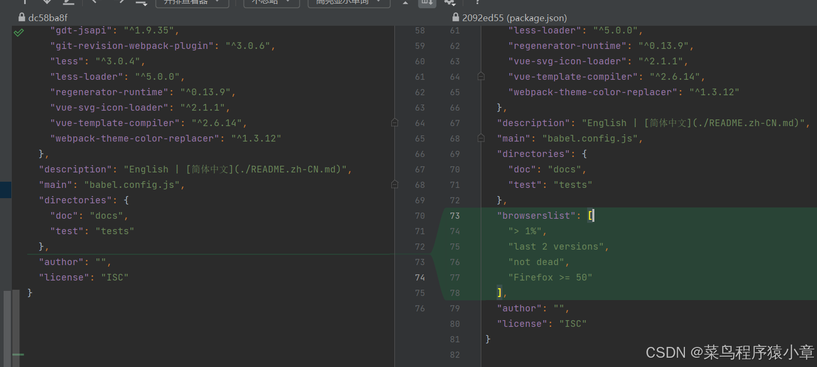The image size is (817, 367).
Task: Click "author" line in right pane
Action: point(533,308)
